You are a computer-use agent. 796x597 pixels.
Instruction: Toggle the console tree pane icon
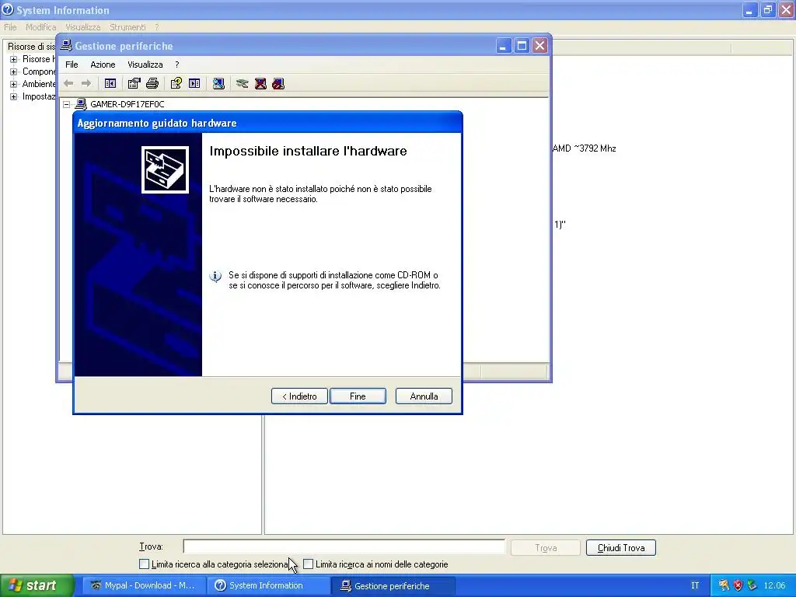click(x=110, y=83)
